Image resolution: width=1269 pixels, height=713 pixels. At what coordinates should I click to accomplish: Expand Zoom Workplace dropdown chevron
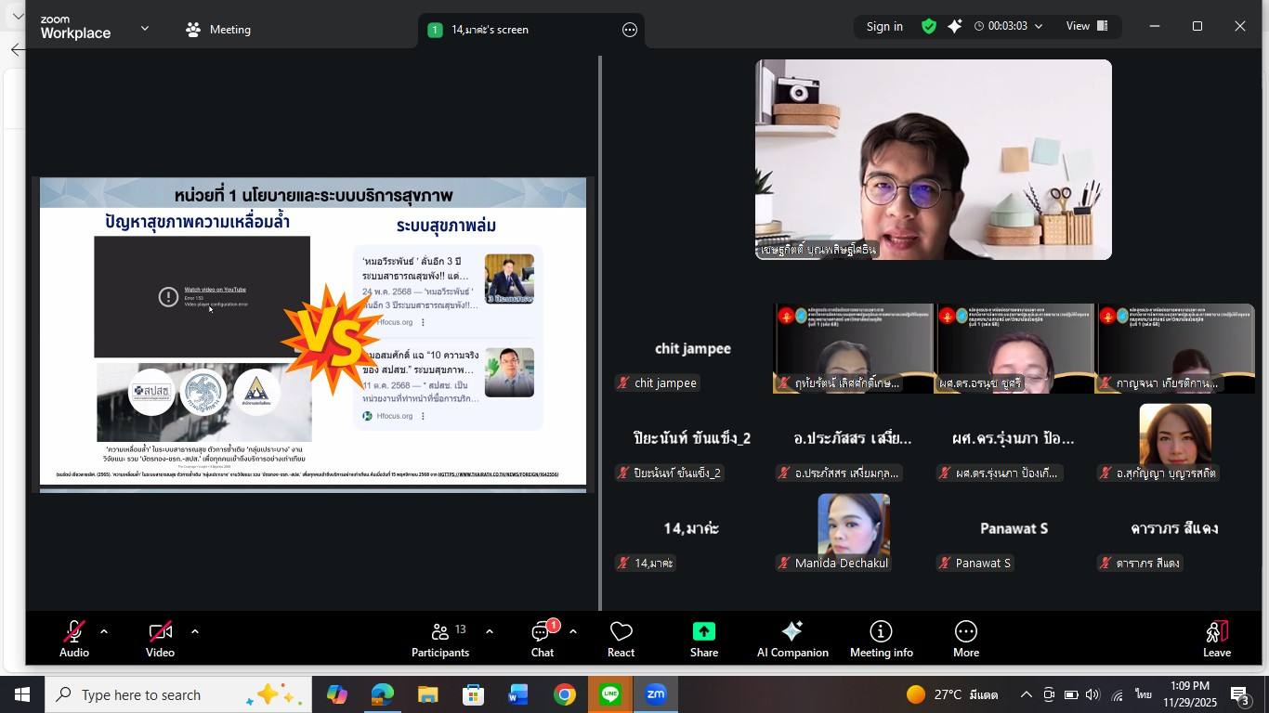pyautogui.click(x=145, y=28)
